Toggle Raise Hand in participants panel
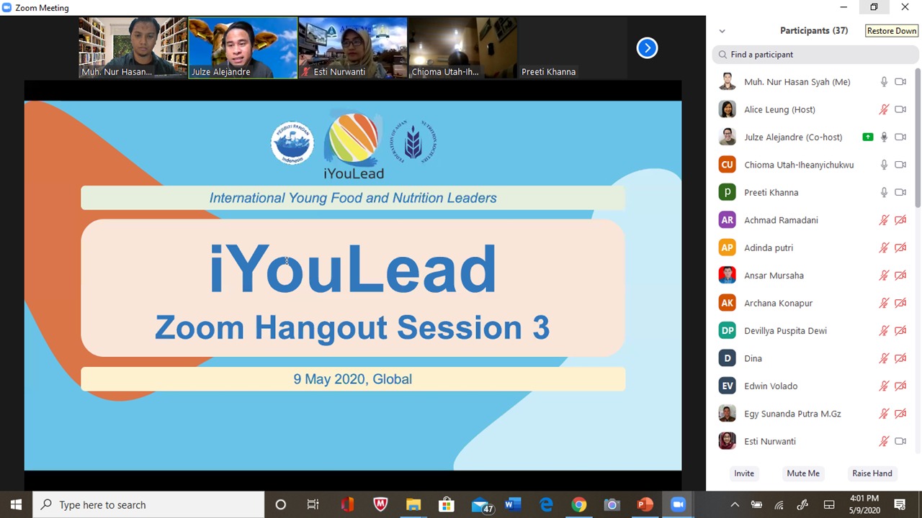Screen dimensions: 922x518 pos(872,473)
